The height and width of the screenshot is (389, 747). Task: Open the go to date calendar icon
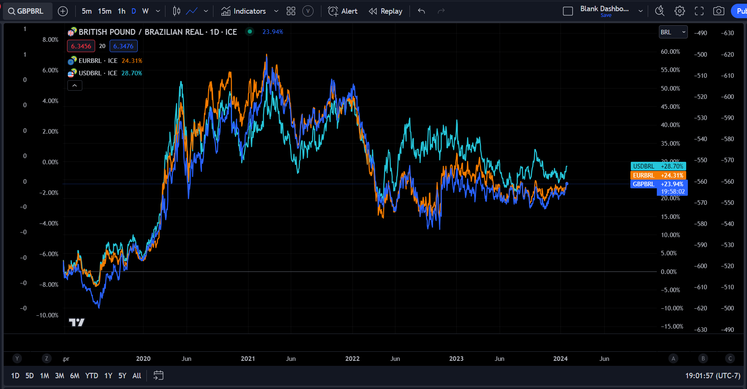158,375
